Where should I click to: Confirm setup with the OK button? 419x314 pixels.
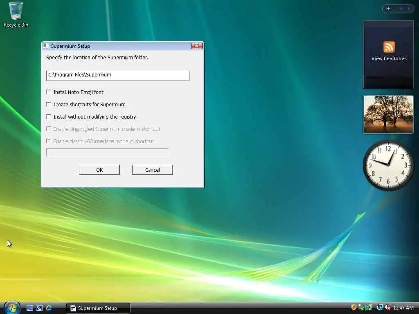pos(99,170)
